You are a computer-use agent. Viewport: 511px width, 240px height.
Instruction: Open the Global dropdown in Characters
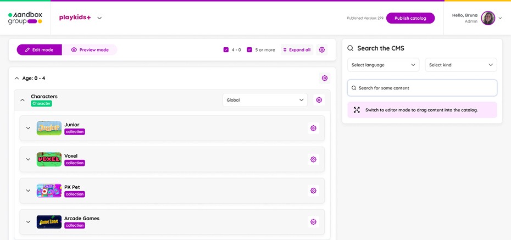265,100
